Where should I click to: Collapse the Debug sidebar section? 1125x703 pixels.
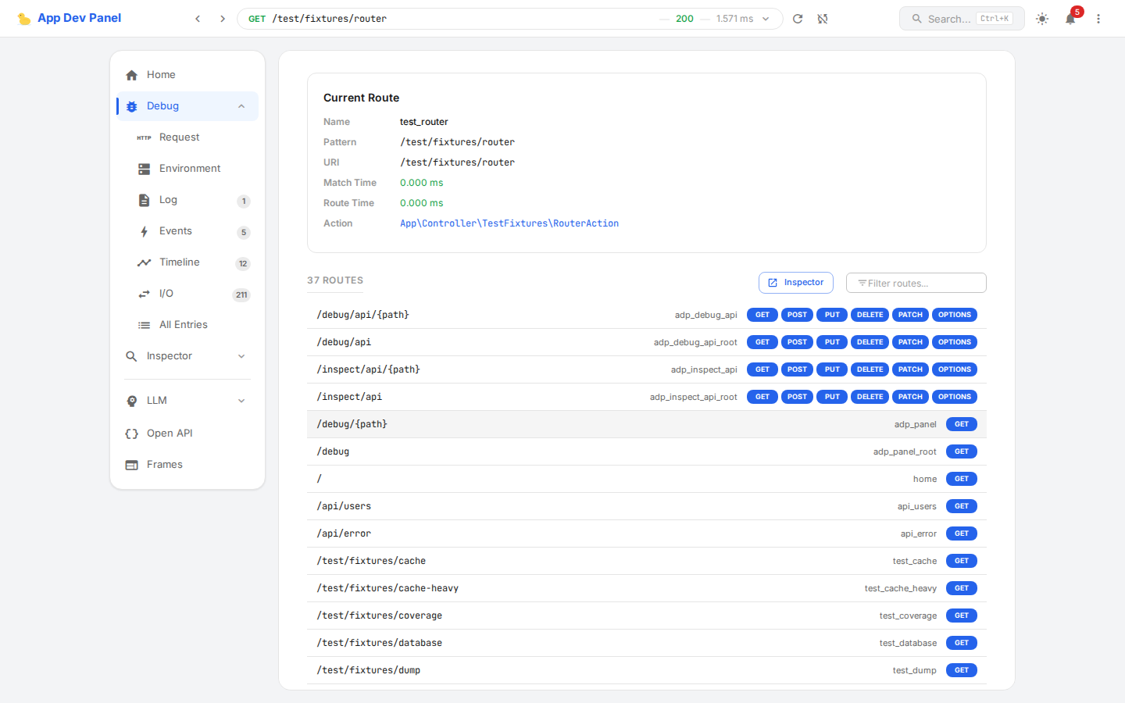[x=241, y=106]
